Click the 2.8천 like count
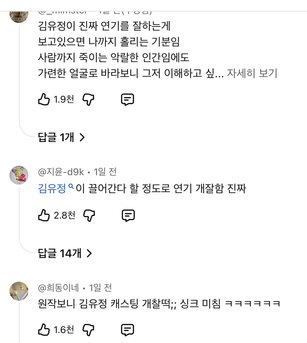 coord(65,215)
